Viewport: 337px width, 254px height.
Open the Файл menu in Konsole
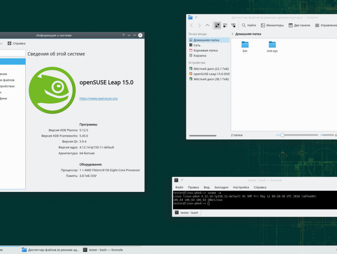click(179, 187)
